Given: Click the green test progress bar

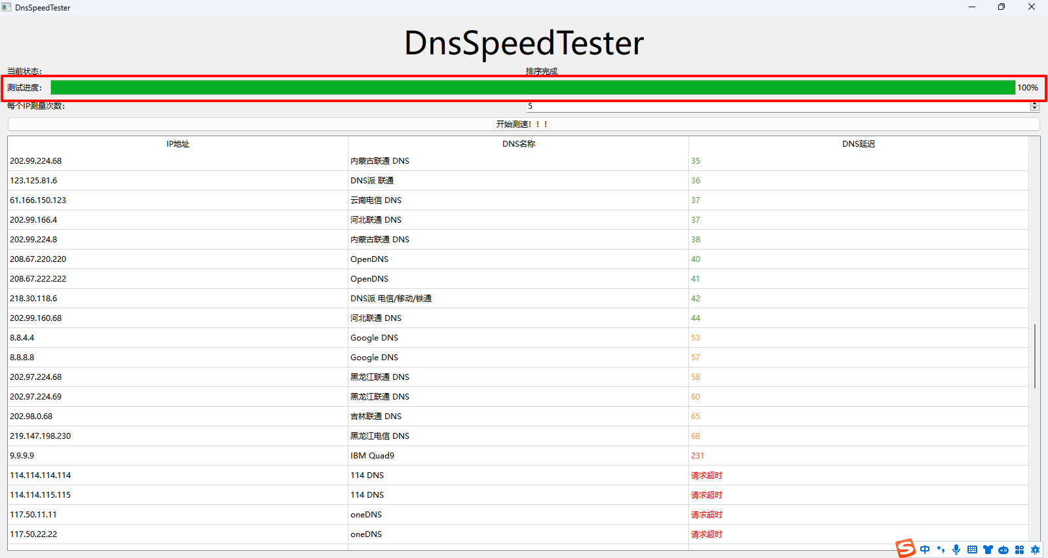Looking at the screenshot, I should click(x=533, y=87).
